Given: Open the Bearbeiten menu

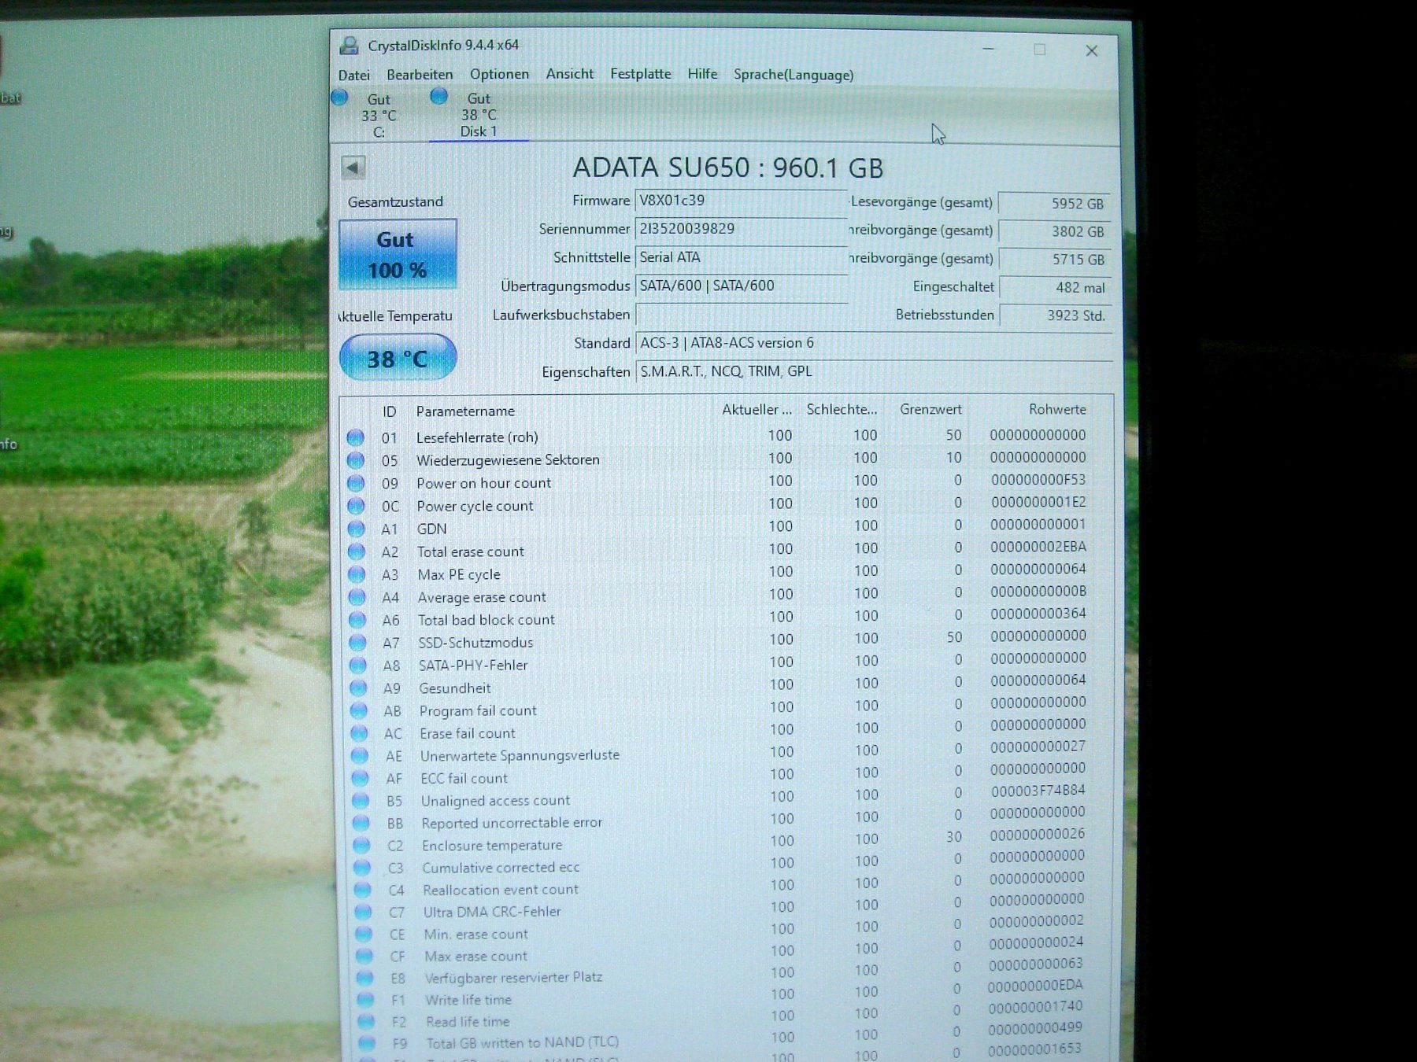Looking at the screenshot, I should point(420,75).
